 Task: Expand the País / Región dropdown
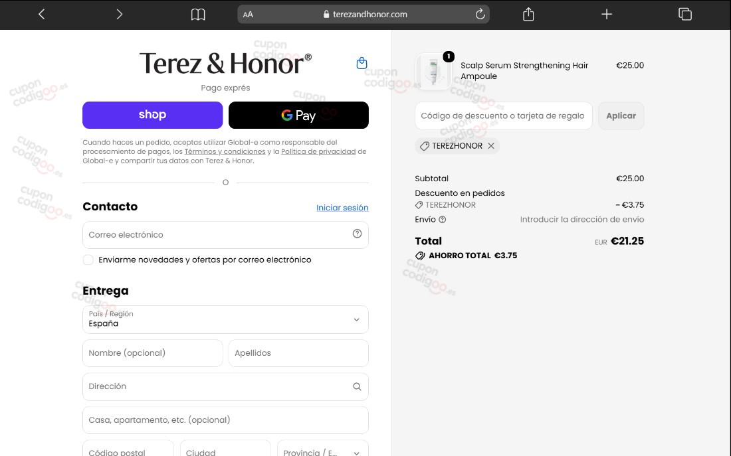pyautogui.click(x=226, y=319)
